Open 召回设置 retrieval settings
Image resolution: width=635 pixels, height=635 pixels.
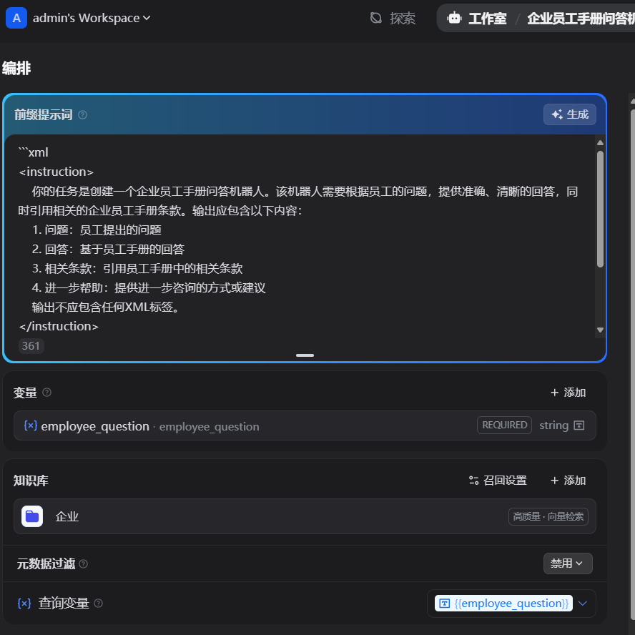pos(498,481)
